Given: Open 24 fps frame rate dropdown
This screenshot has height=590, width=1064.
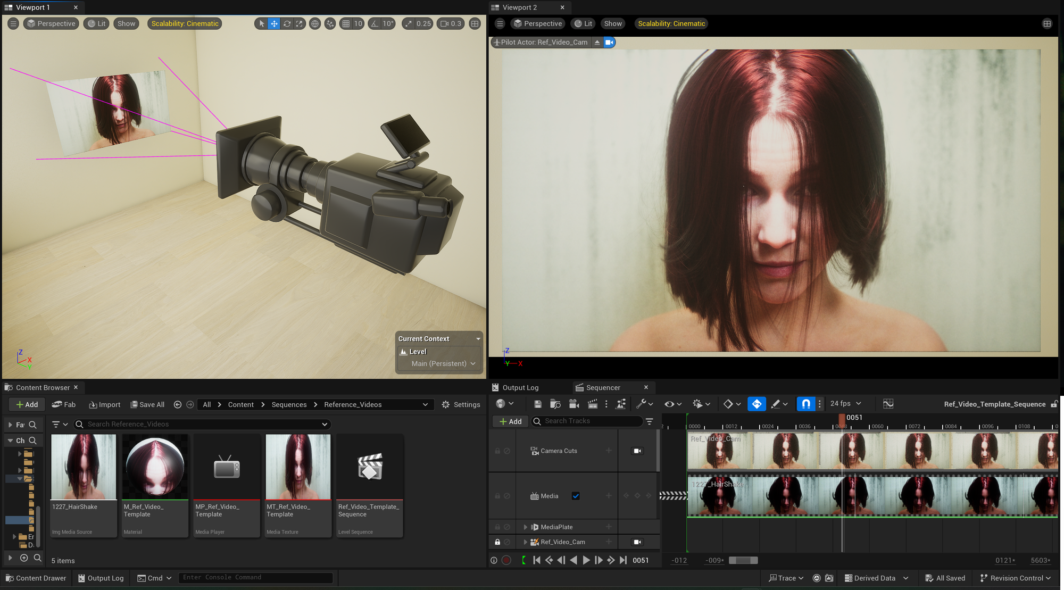Looking at the screenshot, I should coord(845,403).
